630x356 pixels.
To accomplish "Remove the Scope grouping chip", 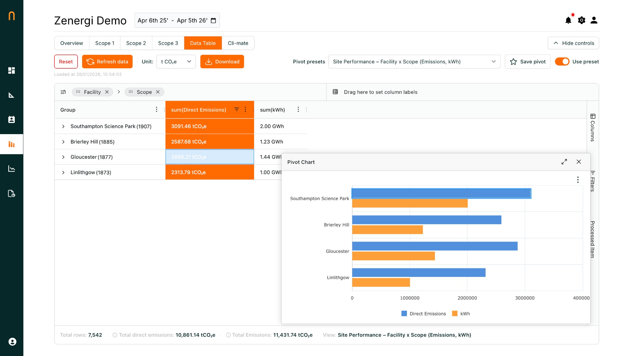I will click(158, 92).
